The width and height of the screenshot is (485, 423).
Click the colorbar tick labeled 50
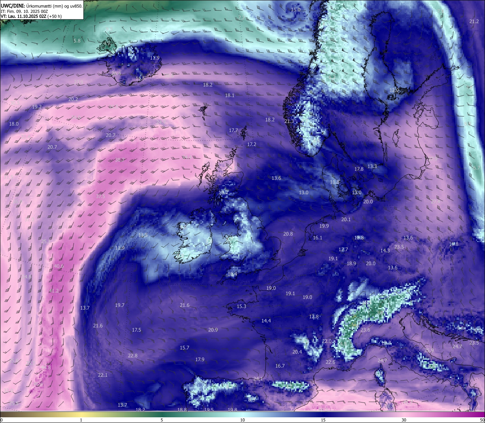pos(482,420)
